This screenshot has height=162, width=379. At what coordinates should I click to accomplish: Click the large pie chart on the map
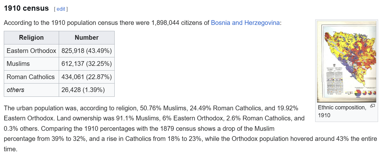pos(358,93)
